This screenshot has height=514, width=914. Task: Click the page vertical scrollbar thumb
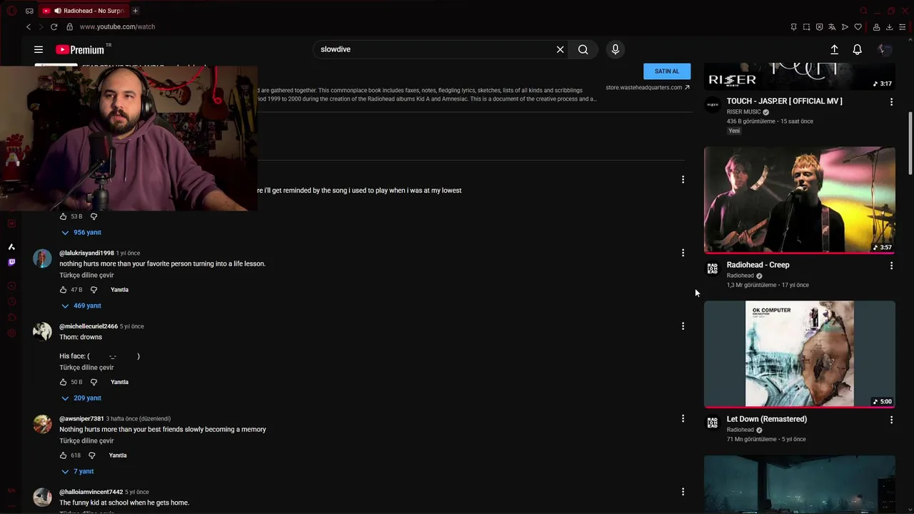910,143
